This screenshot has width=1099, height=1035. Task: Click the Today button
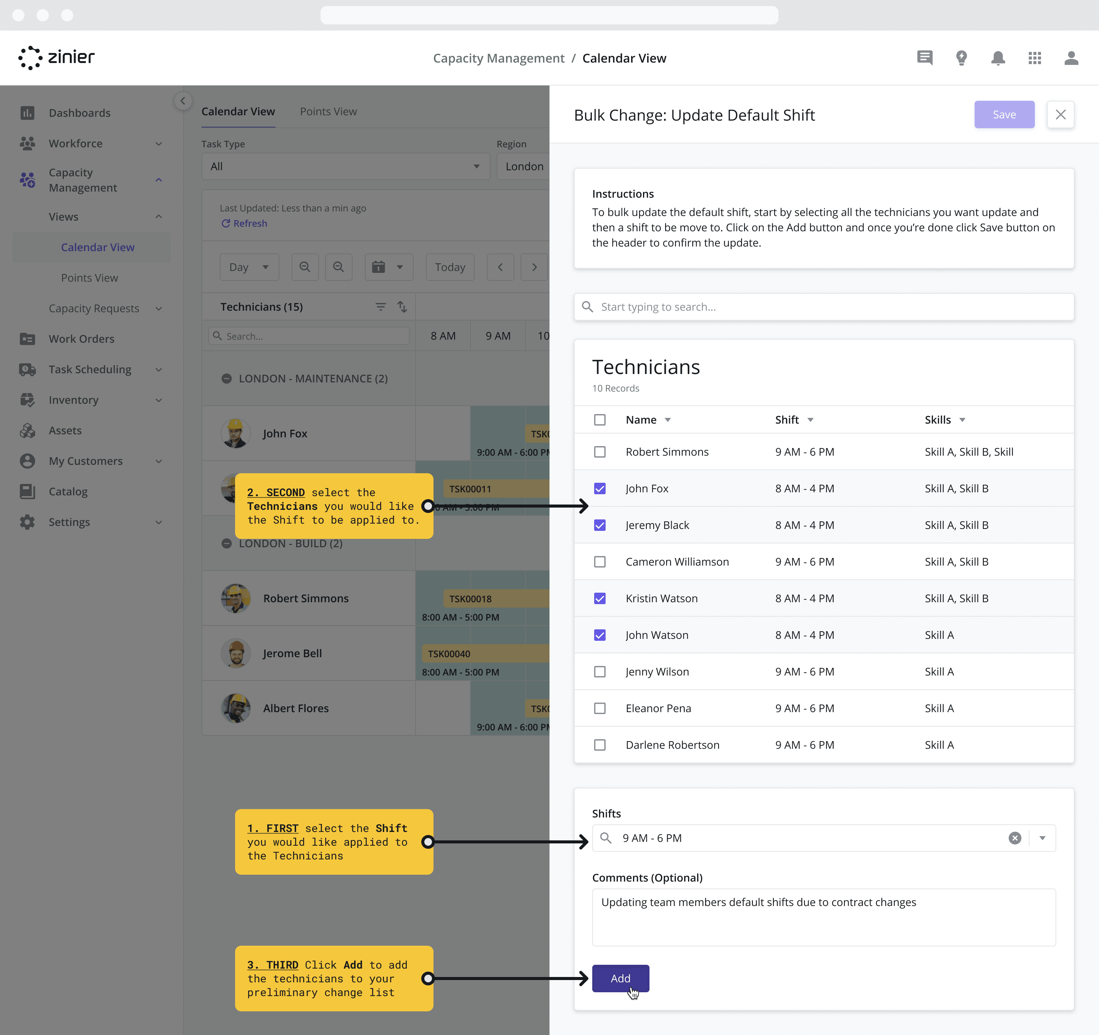[450, 267]
